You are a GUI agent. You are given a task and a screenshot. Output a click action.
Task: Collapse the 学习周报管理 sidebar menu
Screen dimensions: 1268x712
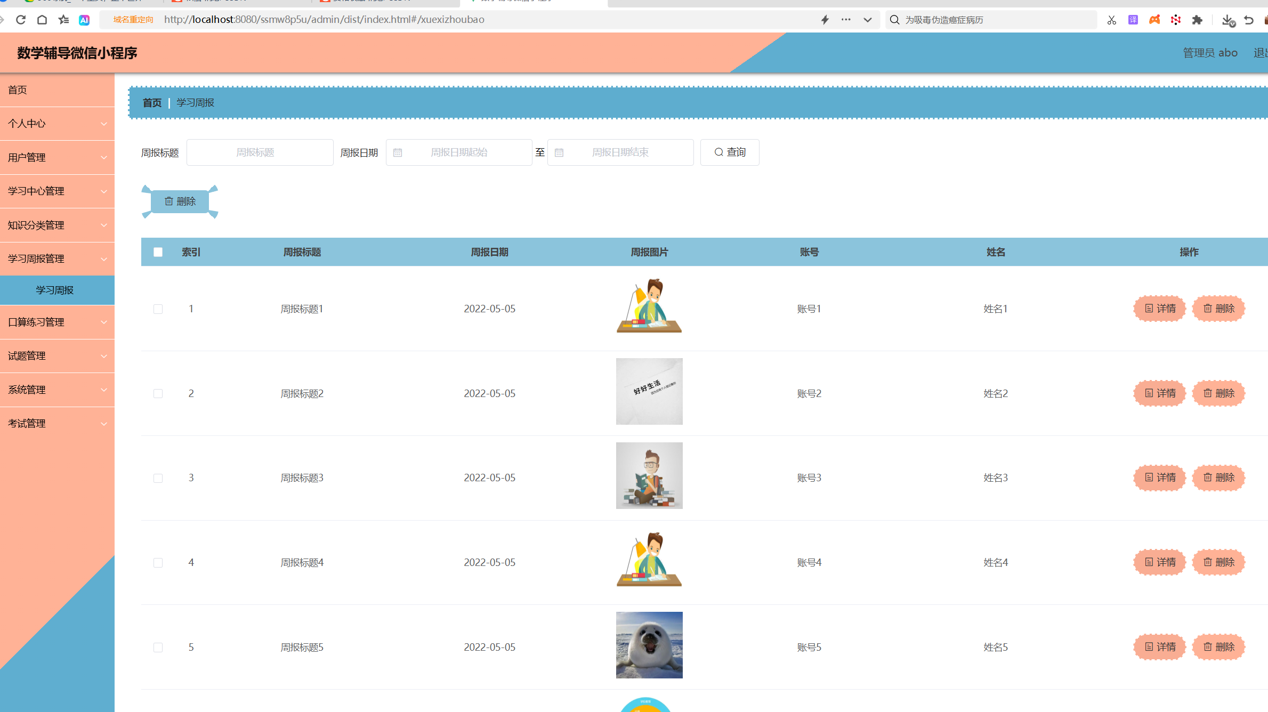pos(57,259)
